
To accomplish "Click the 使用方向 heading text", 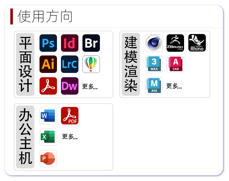I will (x=45, y=16).
